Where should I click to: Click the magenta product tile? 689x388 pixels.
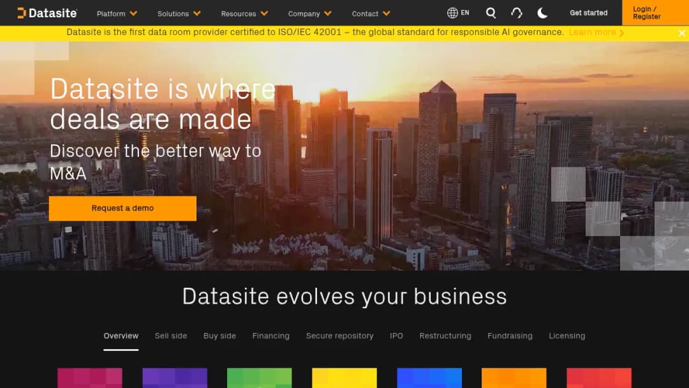pyautogui.click(x=90, y=378)
